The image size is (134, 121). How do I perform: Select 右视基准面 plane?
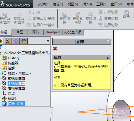click(16, 88)
